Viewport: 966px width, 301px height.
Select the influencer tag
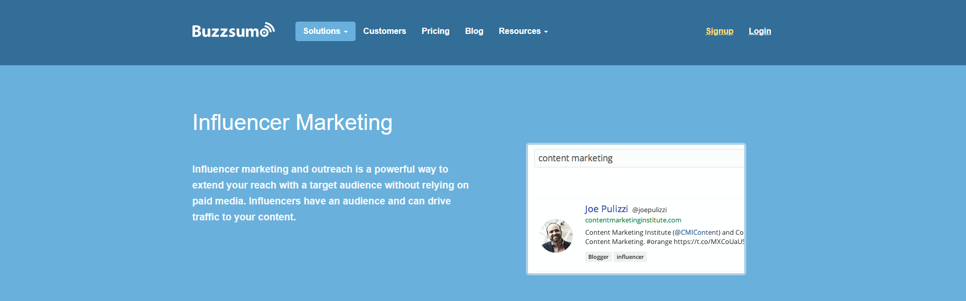(630, 257)
